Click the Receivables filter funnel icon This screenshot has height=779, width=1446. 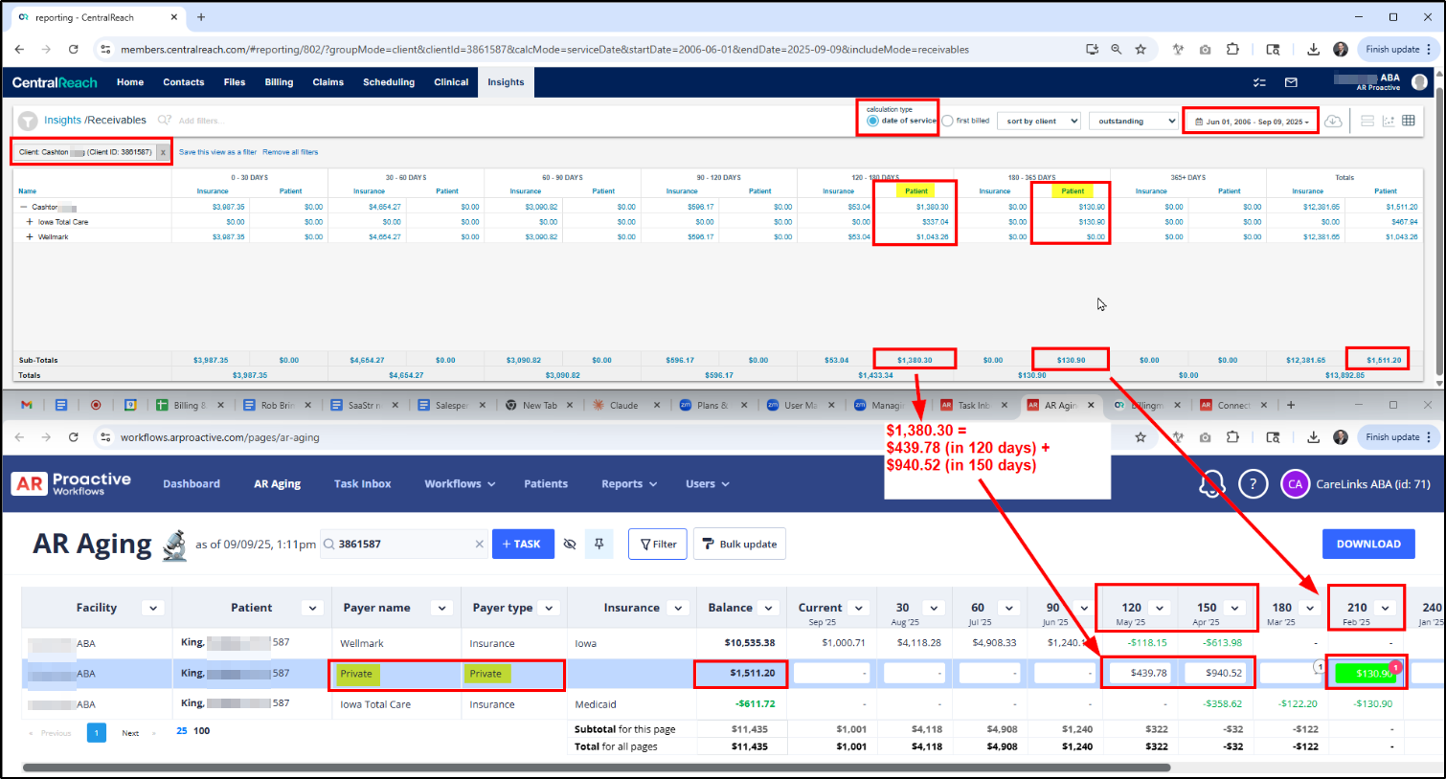point(28,121)
